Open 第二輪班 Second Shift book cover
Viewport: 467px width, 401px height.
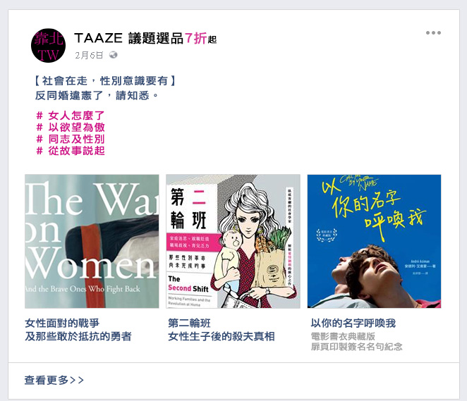tap(233, 241)
